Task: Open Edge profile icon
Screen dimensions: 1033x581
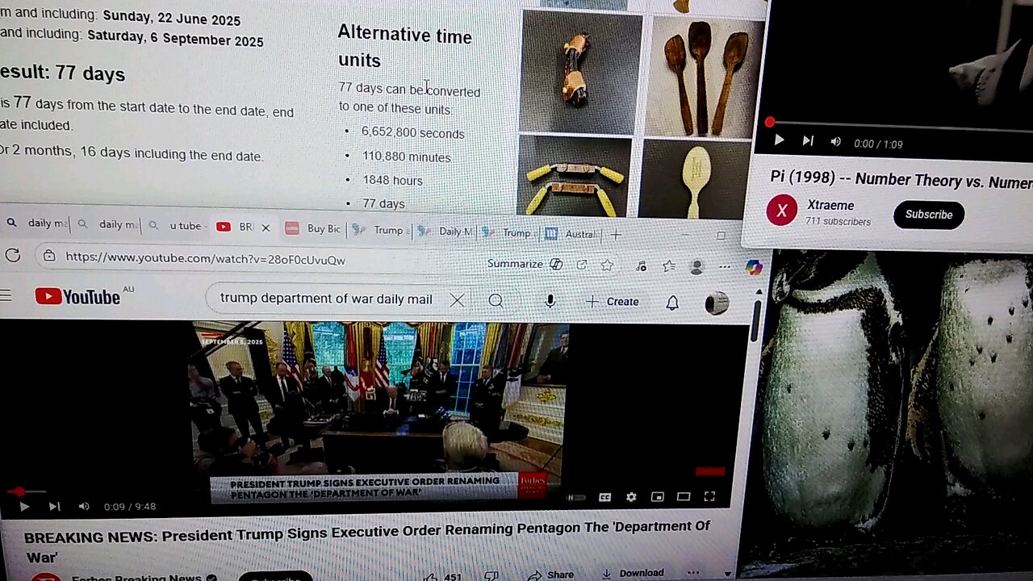Action: coord(696,266)
